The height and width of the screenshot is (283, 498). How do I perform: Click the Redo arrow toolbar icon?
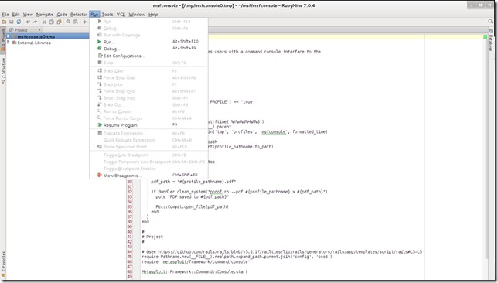[x=36, y=22]
